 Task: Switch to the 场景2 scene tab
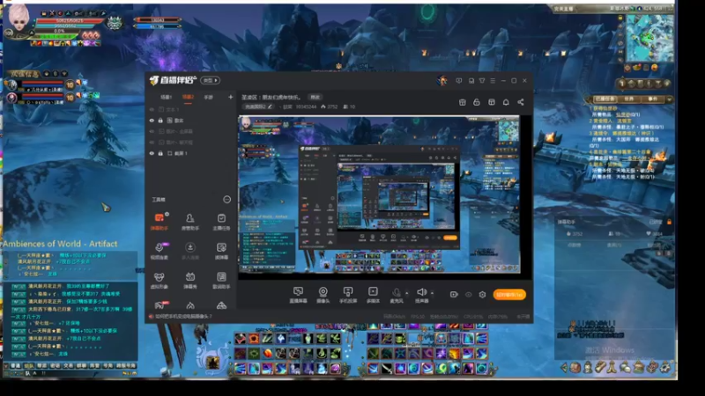[188, 97]
